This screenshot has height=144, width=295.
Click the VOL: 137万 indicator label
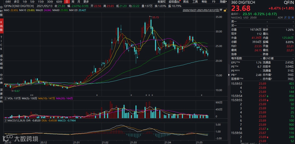(14, 98)
